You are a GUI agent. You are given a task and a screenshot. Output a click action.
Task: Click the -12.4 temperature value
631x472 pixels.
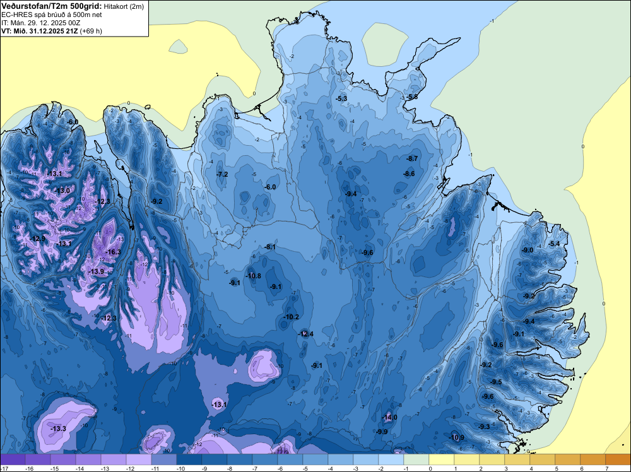coord(306,334)
